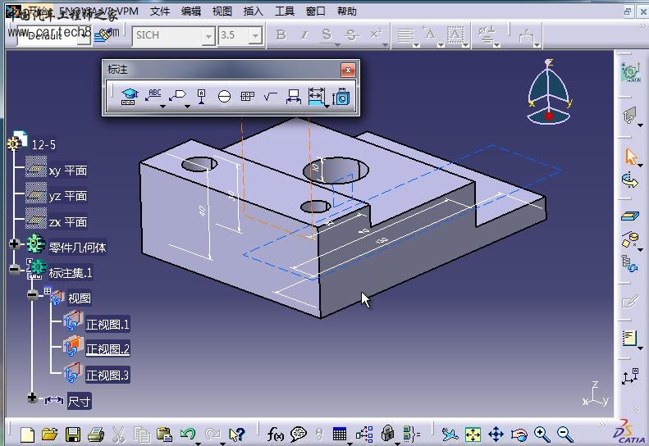Viewport: 649px width, 446px height.
Task: Open the ABC text tool flyout arrow
Action: [x=162, y=107]
